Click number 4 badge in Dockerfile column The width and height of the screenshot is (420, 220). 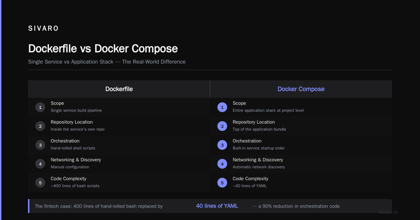pyautogui.click(x=40, y=164)
